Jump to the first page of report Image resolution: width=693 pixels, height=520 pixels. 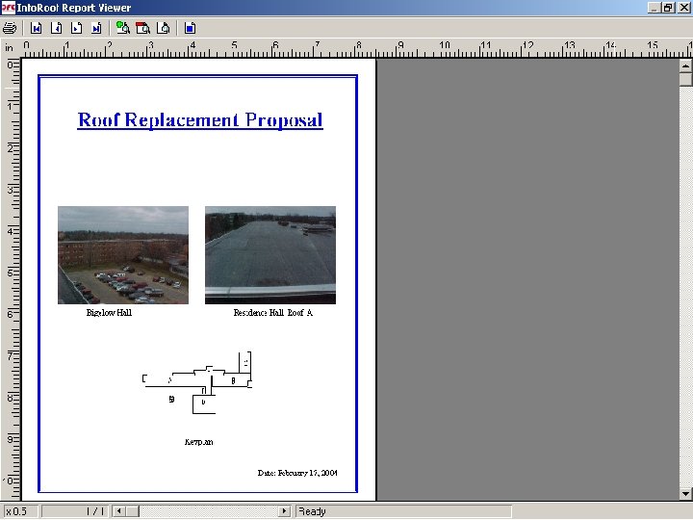coord(37,28)
